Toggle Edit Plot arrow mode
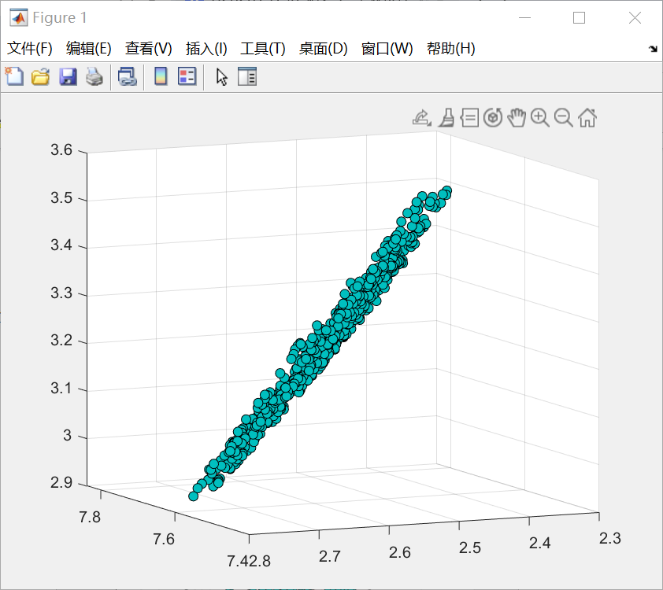 pyautogui.click(x=222, y=76)
